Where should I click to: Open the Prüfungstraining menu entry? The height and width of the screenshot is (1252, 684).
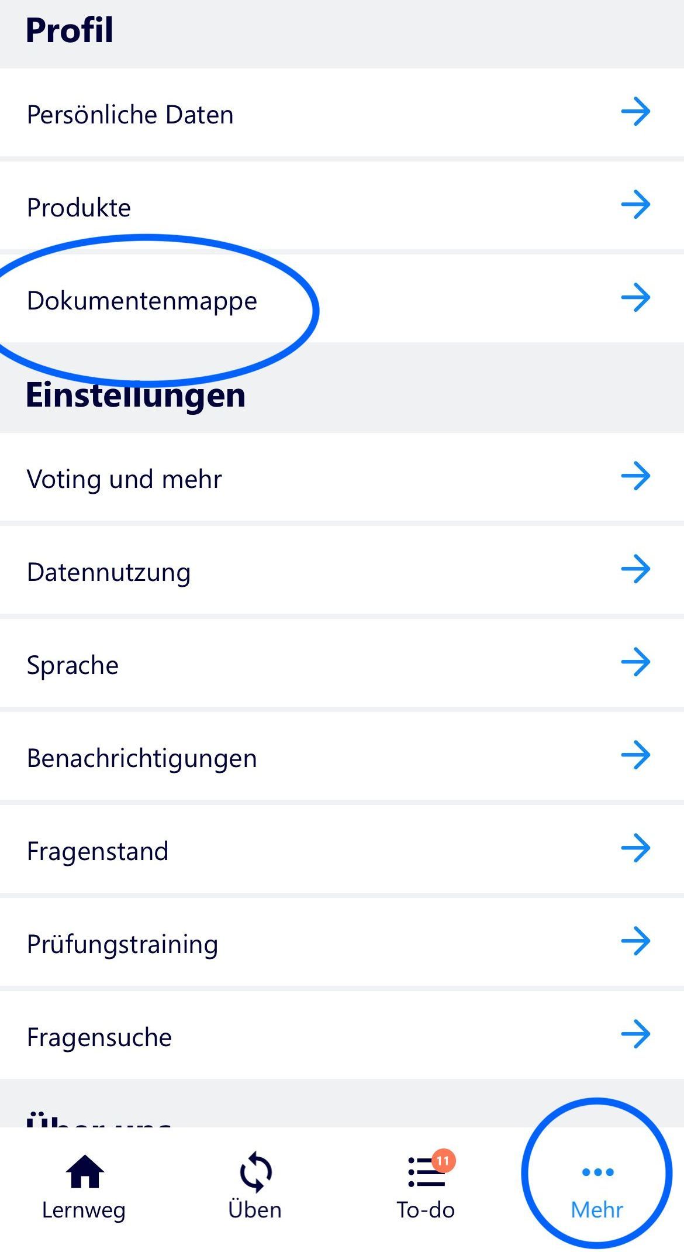122,944
